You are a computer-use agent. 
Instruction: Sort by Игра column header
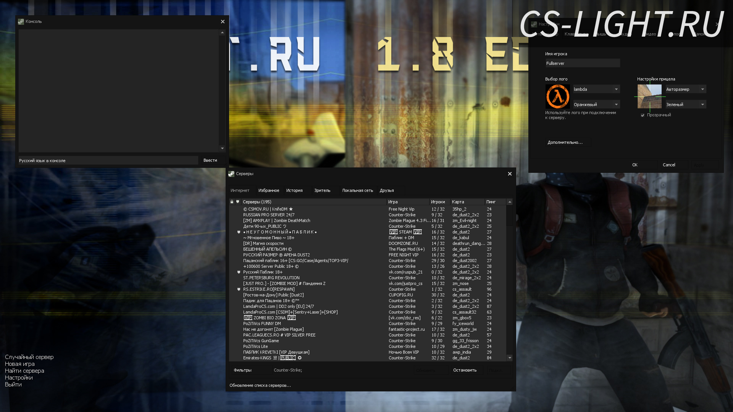[x=408, y=202]
